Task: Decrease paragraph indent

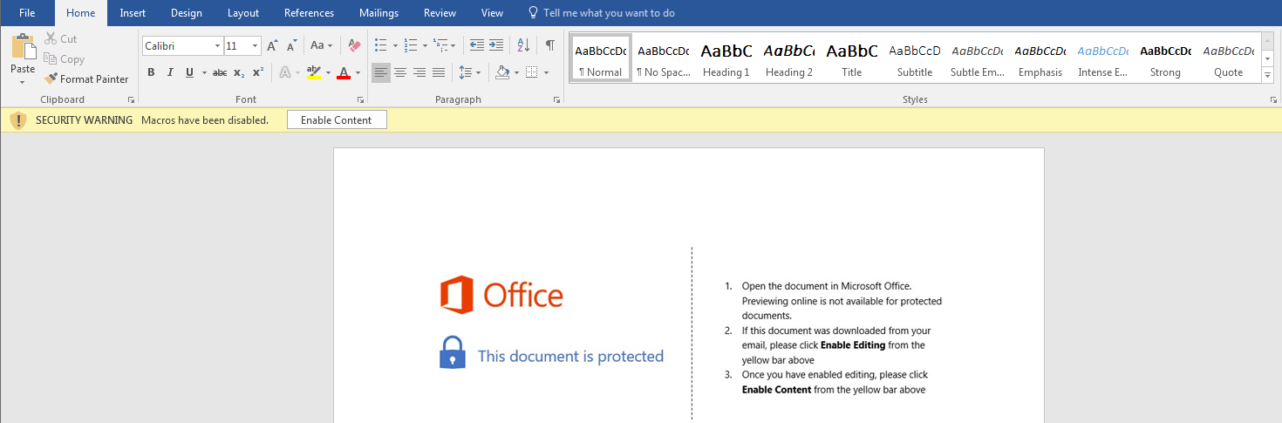Action: [x=477, y=45]
